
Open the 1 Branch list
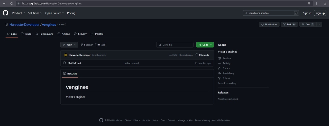[87, 45]
